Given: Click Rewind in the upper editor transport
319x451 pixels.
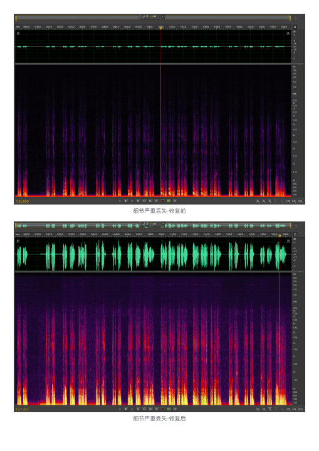Looking at the screenshot, I should coord(144,201).
